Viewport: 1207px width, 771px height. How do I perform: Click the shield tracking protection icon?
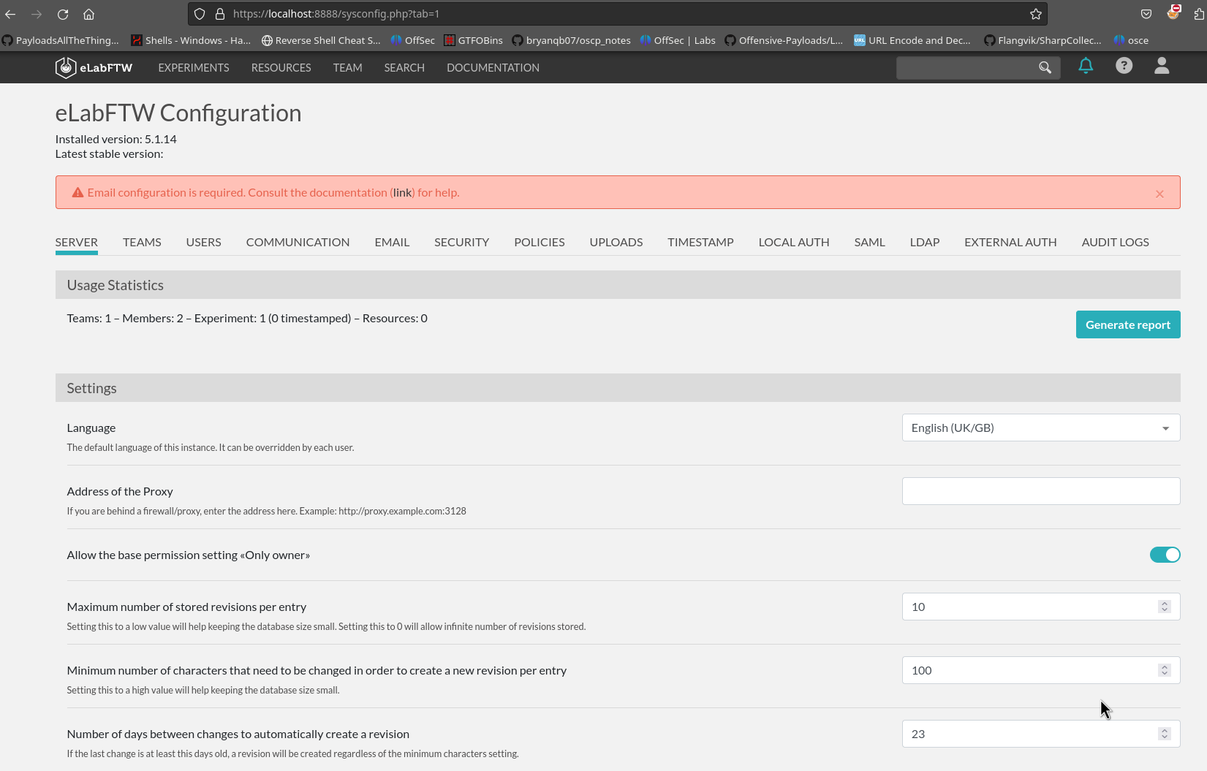coord(200,14)
